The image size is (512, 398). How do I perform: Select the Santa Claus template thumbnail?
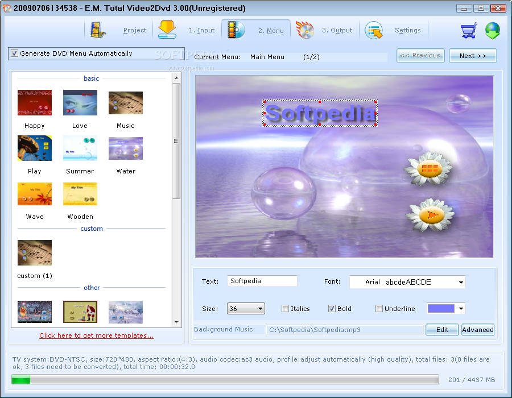click(80, 312)
